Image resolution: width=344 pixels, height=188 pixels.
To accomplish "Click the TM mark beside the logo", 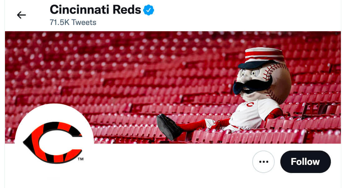I will tap(81, 159).
